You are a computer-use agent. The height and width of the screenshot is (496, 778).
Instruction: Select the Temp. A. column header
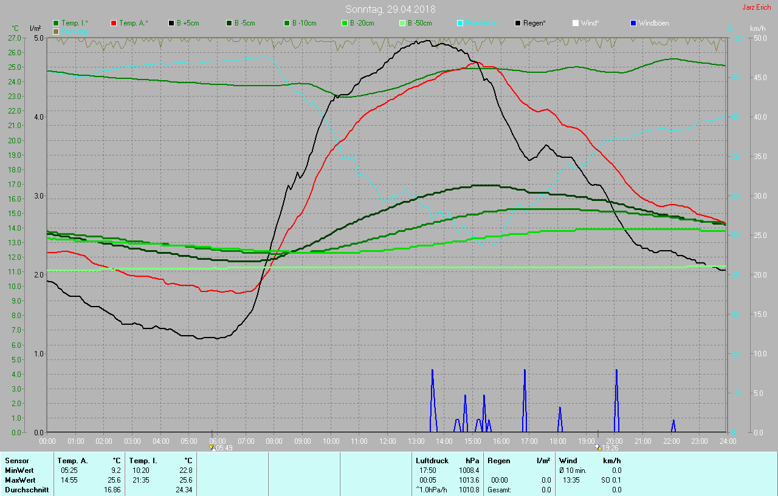point(72,461)
